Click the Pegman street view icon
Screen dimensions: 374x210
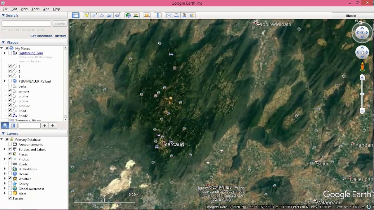(x=362, y=67)
